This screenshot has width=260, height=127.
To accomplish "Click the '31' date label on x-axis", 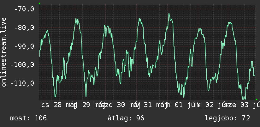I will pos(148,105).
